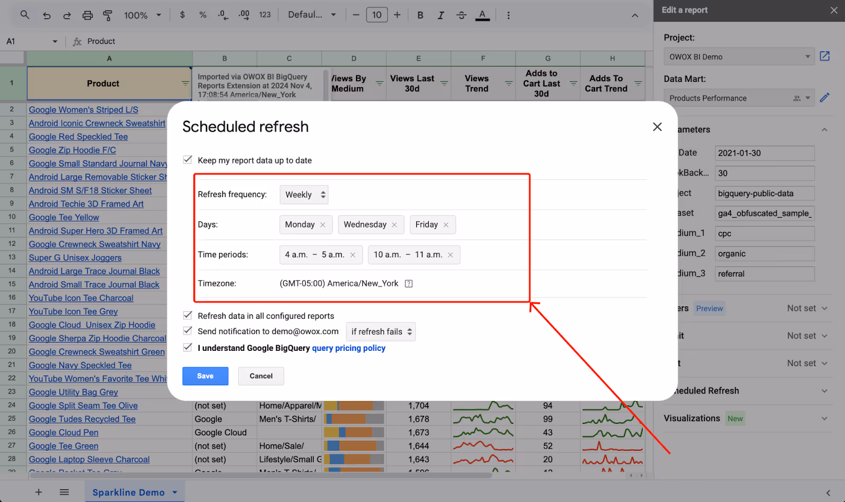Toggle bold formatting in toolbar

pos(420,15)
